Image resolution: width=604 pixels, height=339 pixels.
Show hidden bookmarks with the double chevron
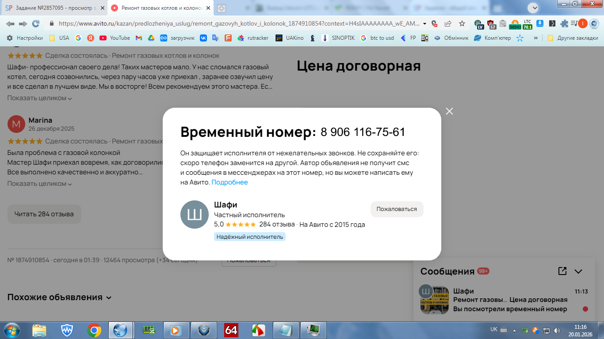(x=536, y=38)
